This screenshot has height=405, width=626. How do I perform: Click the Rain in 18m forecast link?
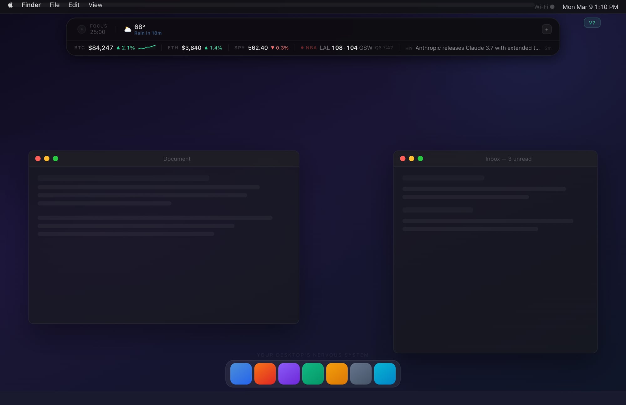pos(148,33)
